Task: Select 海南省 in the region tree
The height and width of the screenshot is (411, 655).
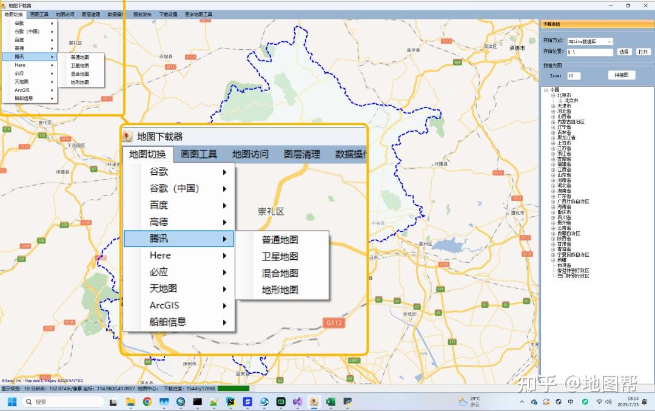Action: click(x=564, y=207)
